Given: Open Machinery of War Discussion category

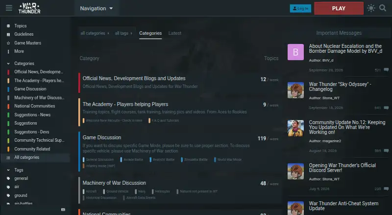Looking at the screenshot, I should 114,183.
